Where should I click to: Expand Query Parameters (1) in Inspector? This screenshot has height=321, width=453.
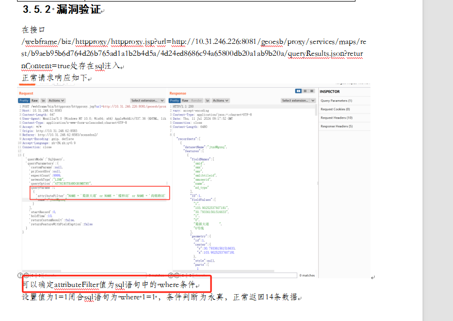pyautogui.click(x=336, y=101)
